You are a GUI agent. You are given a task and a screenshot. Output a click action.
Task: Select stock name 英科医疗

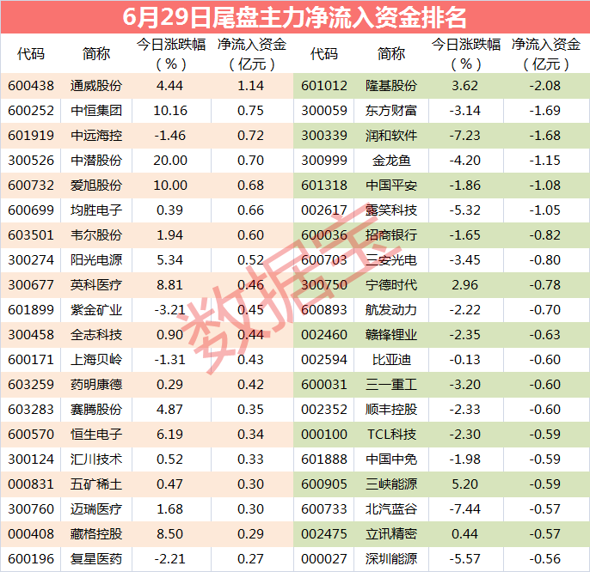[x=96, y=285]
